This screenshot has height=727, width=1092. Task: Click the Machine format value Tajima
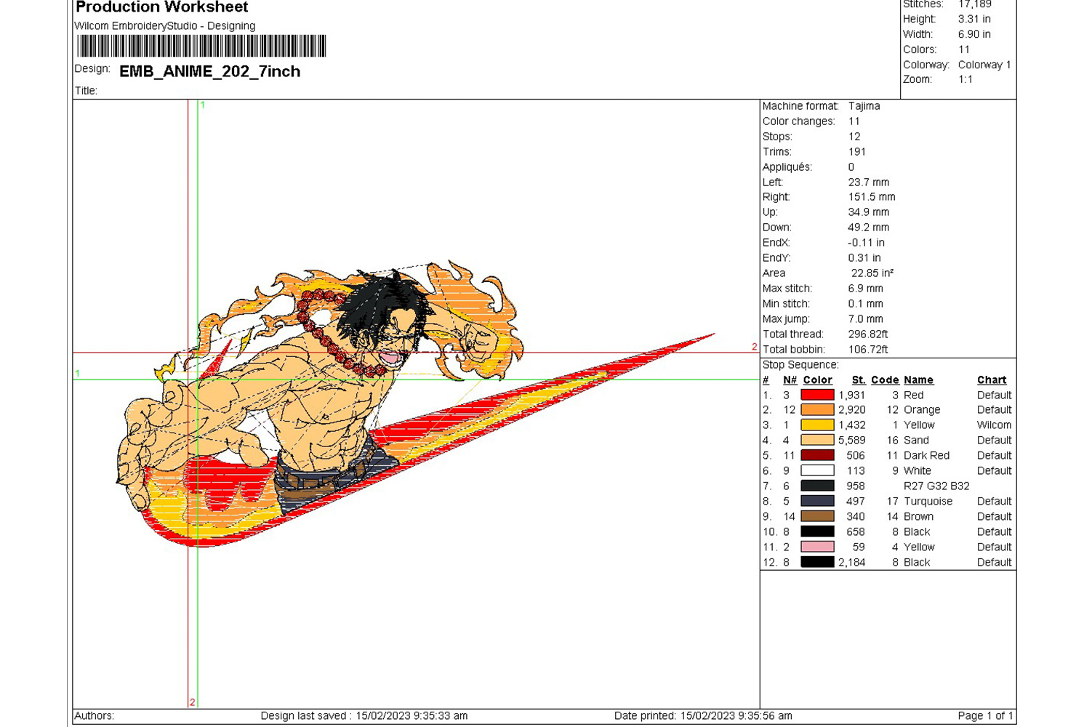click(x=864, y=106)
